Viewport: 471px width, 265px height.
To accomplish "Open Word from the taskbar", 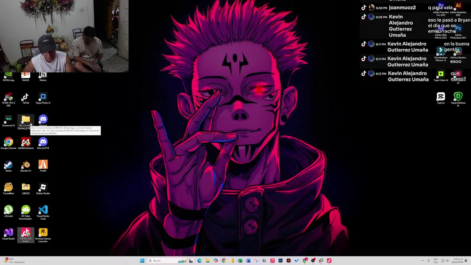I will click(x=248, y=261).
